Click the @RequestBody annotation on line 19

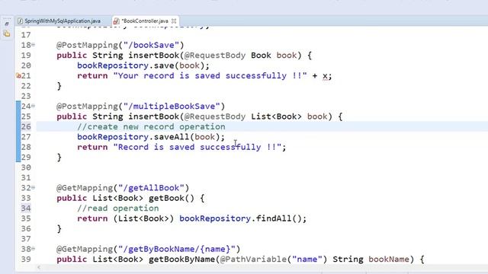tap(215, 56)
